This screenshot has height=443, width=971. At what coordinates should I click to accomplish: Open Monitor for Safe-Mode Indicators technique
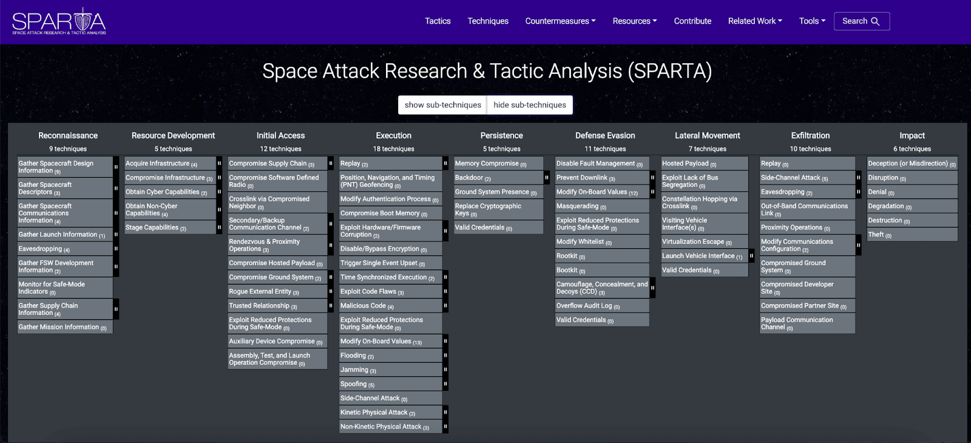(x=65, y=288)
